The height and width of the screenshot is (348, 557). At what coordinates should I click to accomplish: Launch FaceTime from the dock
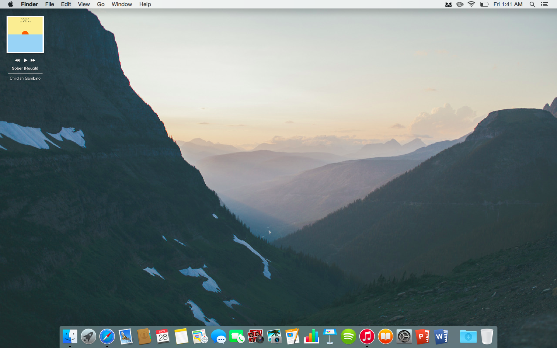click(237, 336)
